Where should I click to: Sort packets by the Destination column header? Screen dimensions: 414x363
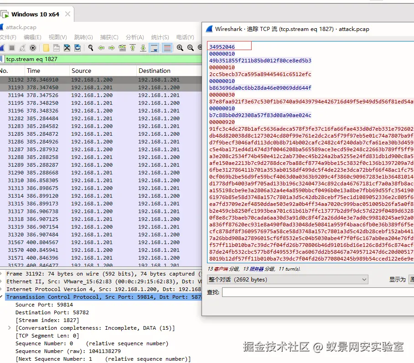(x=169, y=71)
